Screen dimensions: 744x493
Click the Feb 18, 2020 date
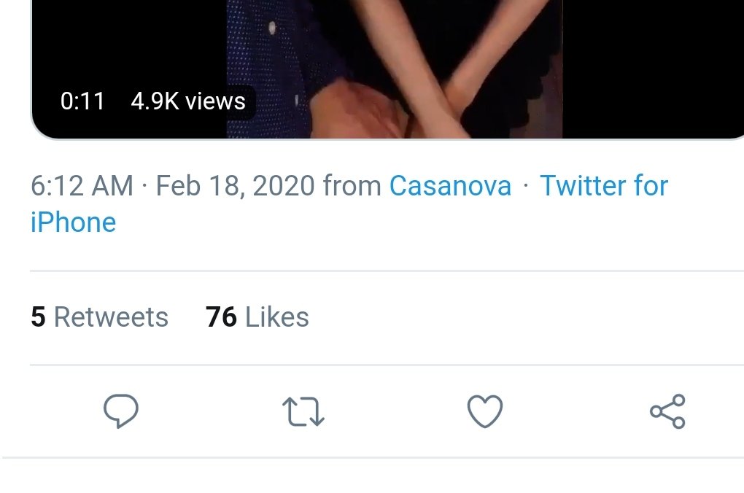(x=235, y=185)
